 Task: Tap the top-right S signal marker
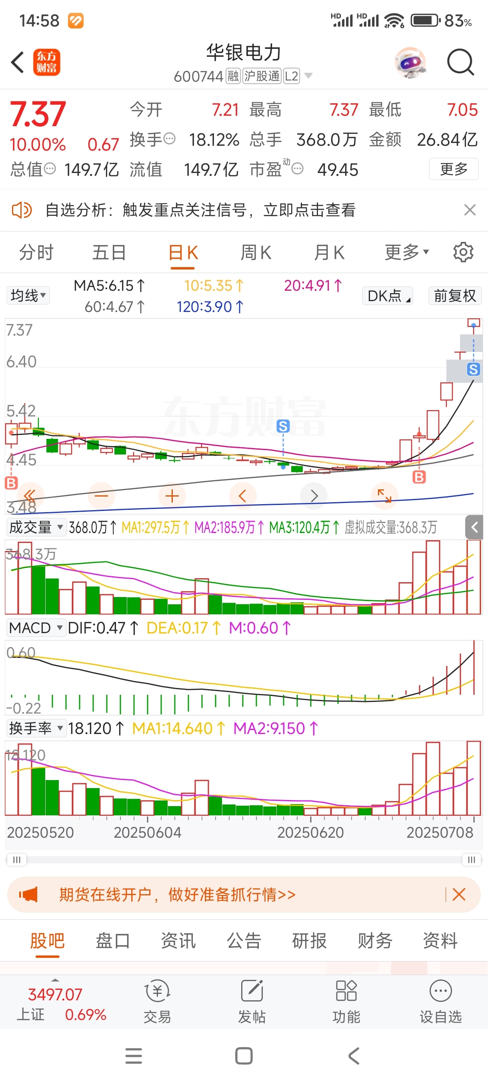coord(473,369)
